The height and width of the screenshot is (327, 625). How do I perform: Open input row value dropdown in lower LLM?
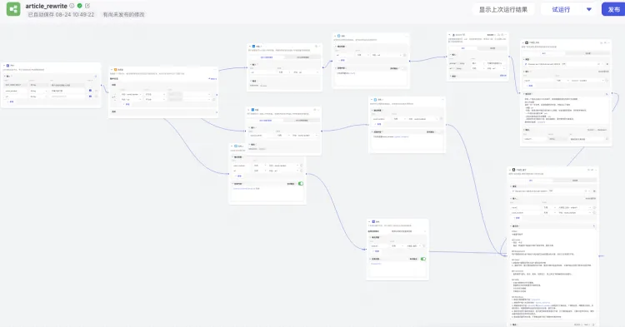(x=574, y=208)
